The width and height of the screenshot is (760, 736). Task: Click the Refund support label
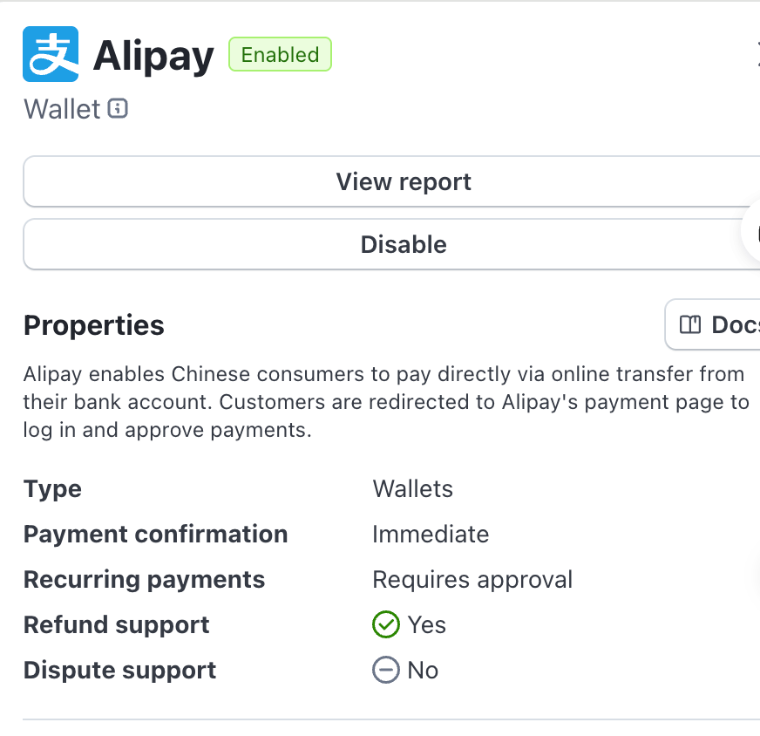pyautogui.click(x=116, y=625)
